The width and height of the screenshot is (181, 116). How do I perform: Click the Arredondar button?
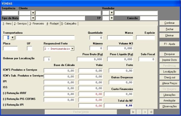click(x=169, y=101)
